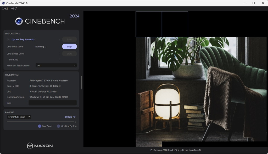The width and height of the screenshot is (268, 154).
Task: Stop the running CPU Multi Core test
Action: pyautogui.click(x=69, y=46)
